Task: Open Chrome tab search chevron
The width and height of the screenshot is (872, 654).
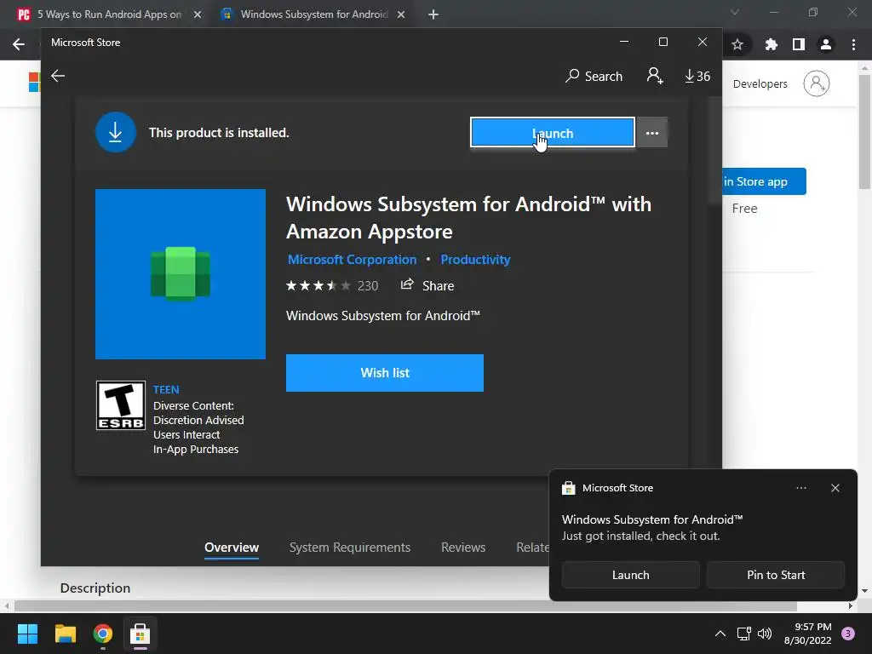Action: click(x=735, y=12)
